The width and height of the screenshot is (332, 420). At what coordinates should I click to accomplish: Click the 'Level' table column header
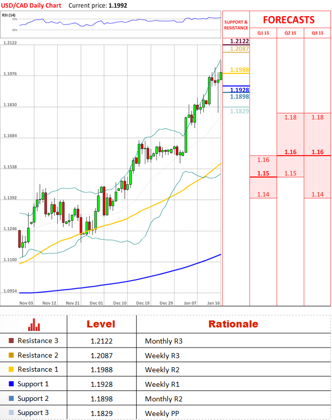[x=101, y=324]
